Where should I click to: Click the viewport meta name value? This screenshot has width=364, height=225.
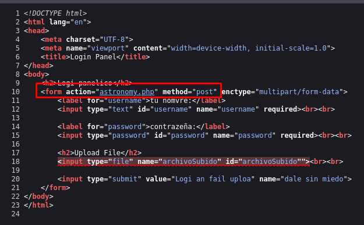click(x=108, y=48)
